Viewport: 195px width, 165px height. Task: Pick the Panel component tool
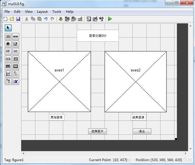pyautogui.click(x=16, y=74)
